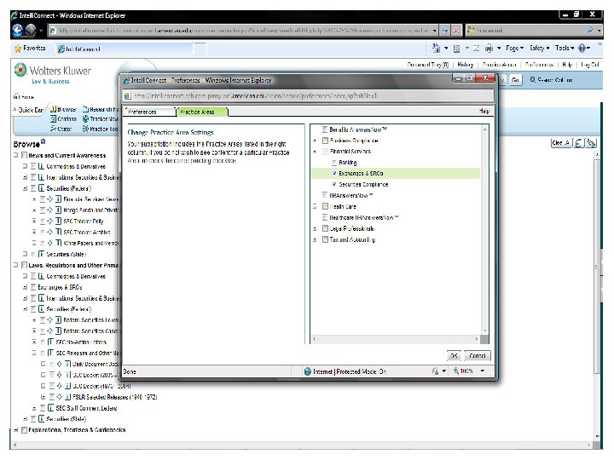Click the Citations icon in the Quick Bar

[x=54, y=118]
